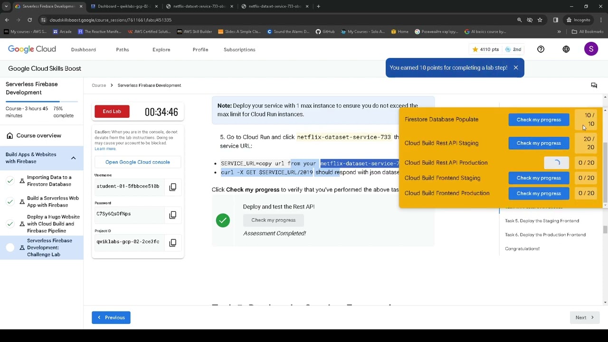Open the Explore menu item
This screenshot has height=342, width=608.
(161, 49)
